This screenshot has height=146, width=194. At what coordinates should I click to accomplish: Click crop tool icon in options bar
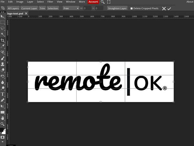pyautogui.click(x=3, y=8)
